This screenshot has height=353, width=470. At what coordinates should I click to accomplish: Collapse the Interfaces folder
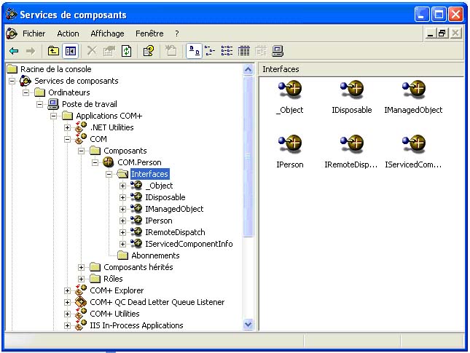(x=109, y=174)
